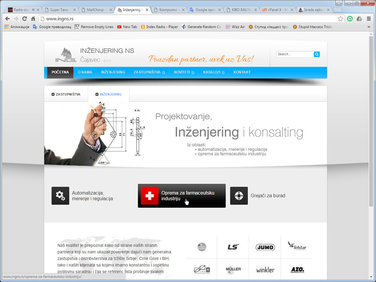Click the Google Drive extension icon

[359, 19]
